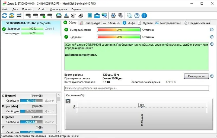Click the computer with drive toolbar icon

coord(81,16)
